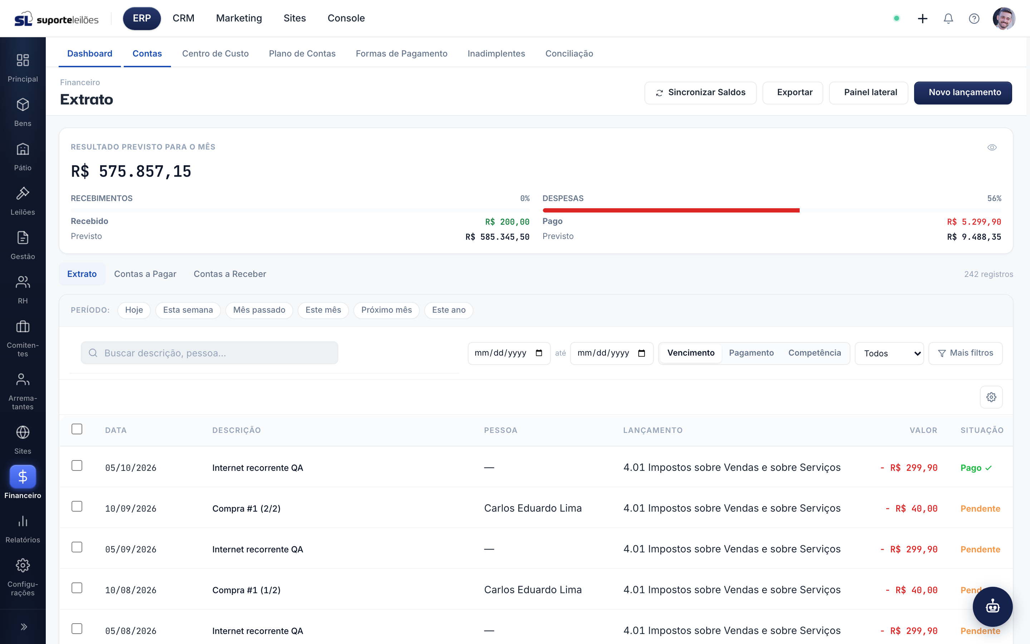The height and width of the screenshot is (644, 1030).
Task: Click end date mm/dd/yyyy field
Action: [611, 353]
